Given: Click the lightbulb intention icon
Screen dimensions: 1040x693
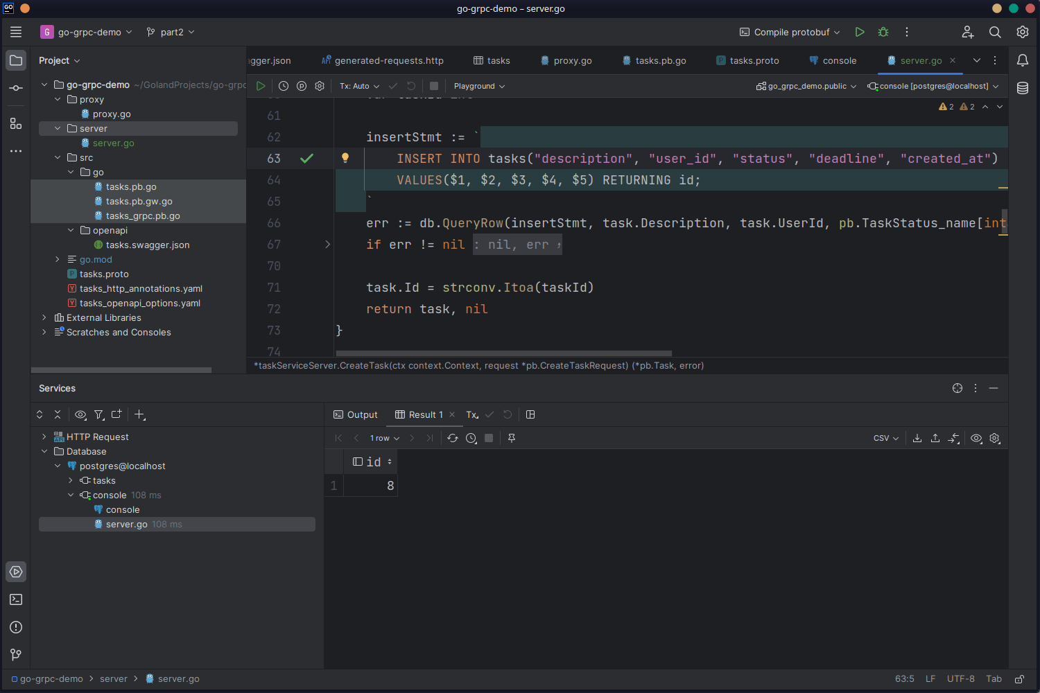Looking at the screenshot, I should click(345, 158).
